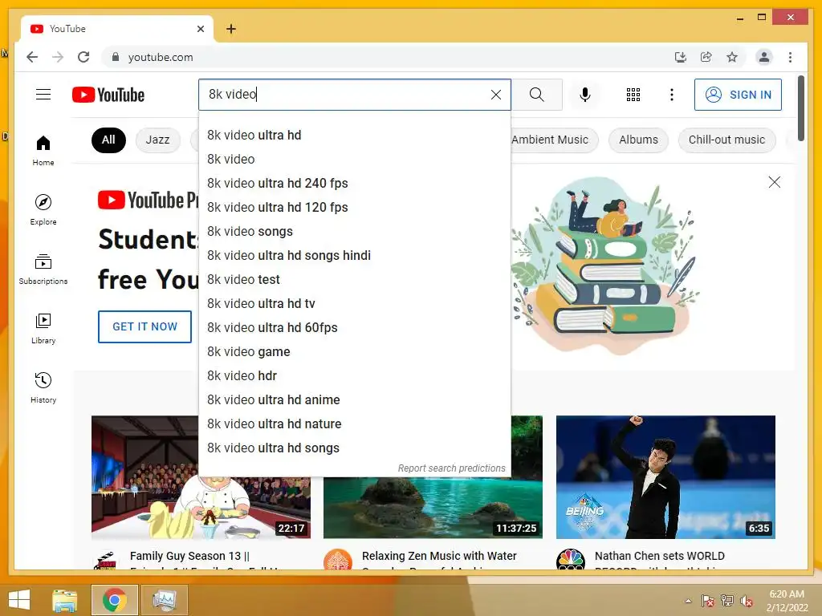Open the Windows Start button
The height and width of the screenshot is (616, 822).
point(19,600)
